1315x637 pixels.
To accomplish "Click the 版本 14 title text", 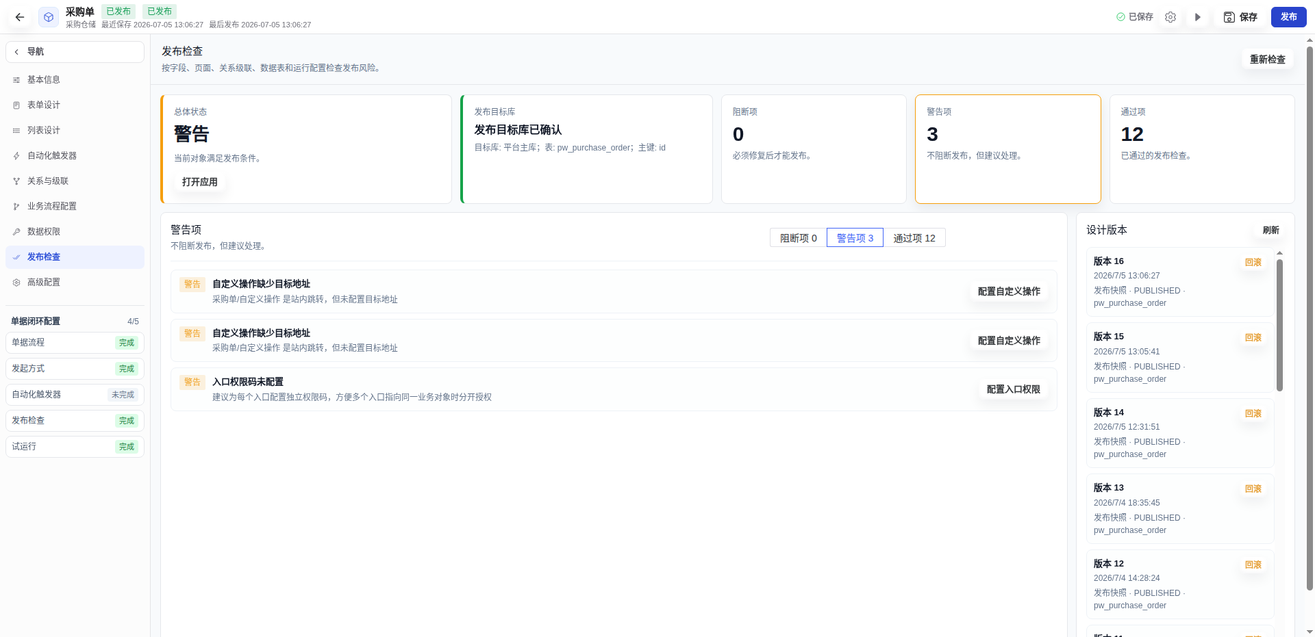I will 1109,413.
